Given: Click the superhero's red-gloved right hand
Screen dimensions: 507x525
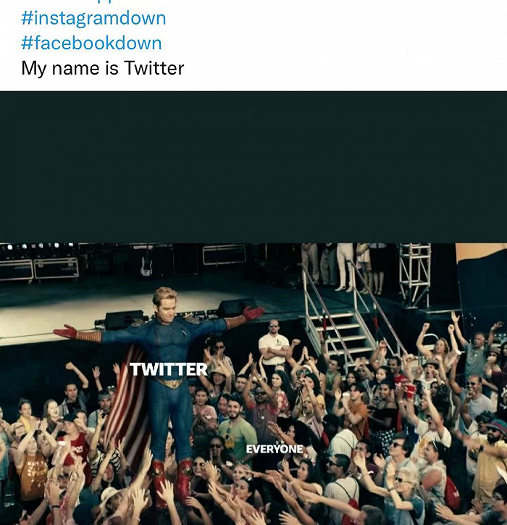Looking at the screenshot, I should 66,332.
